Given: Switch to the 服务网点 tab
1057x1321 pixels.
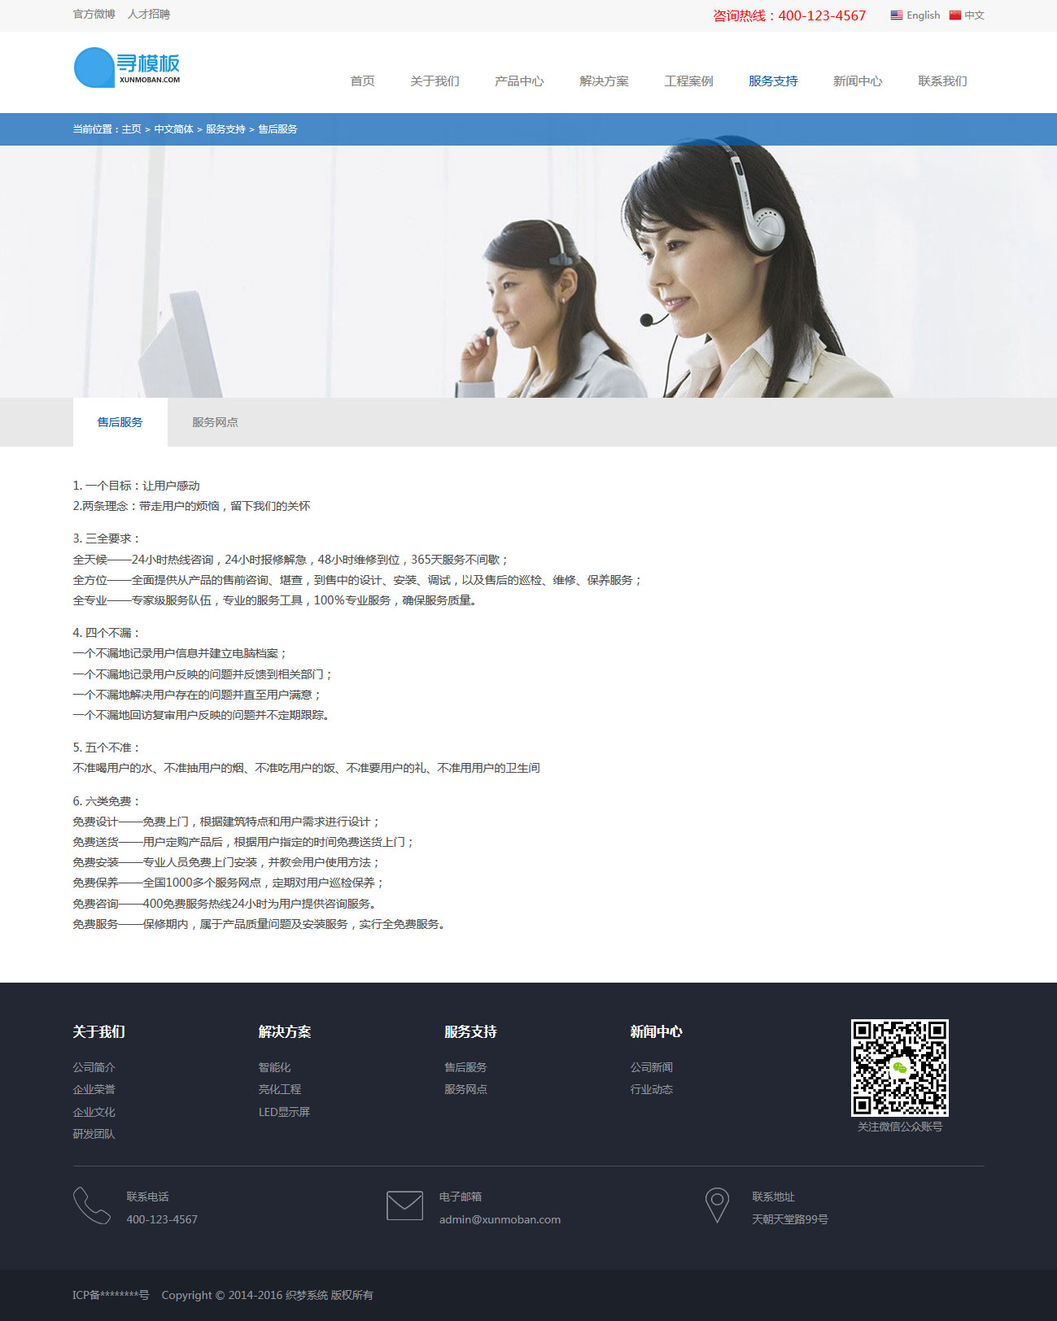Looking at the screenshot, I should coord(215,422).
